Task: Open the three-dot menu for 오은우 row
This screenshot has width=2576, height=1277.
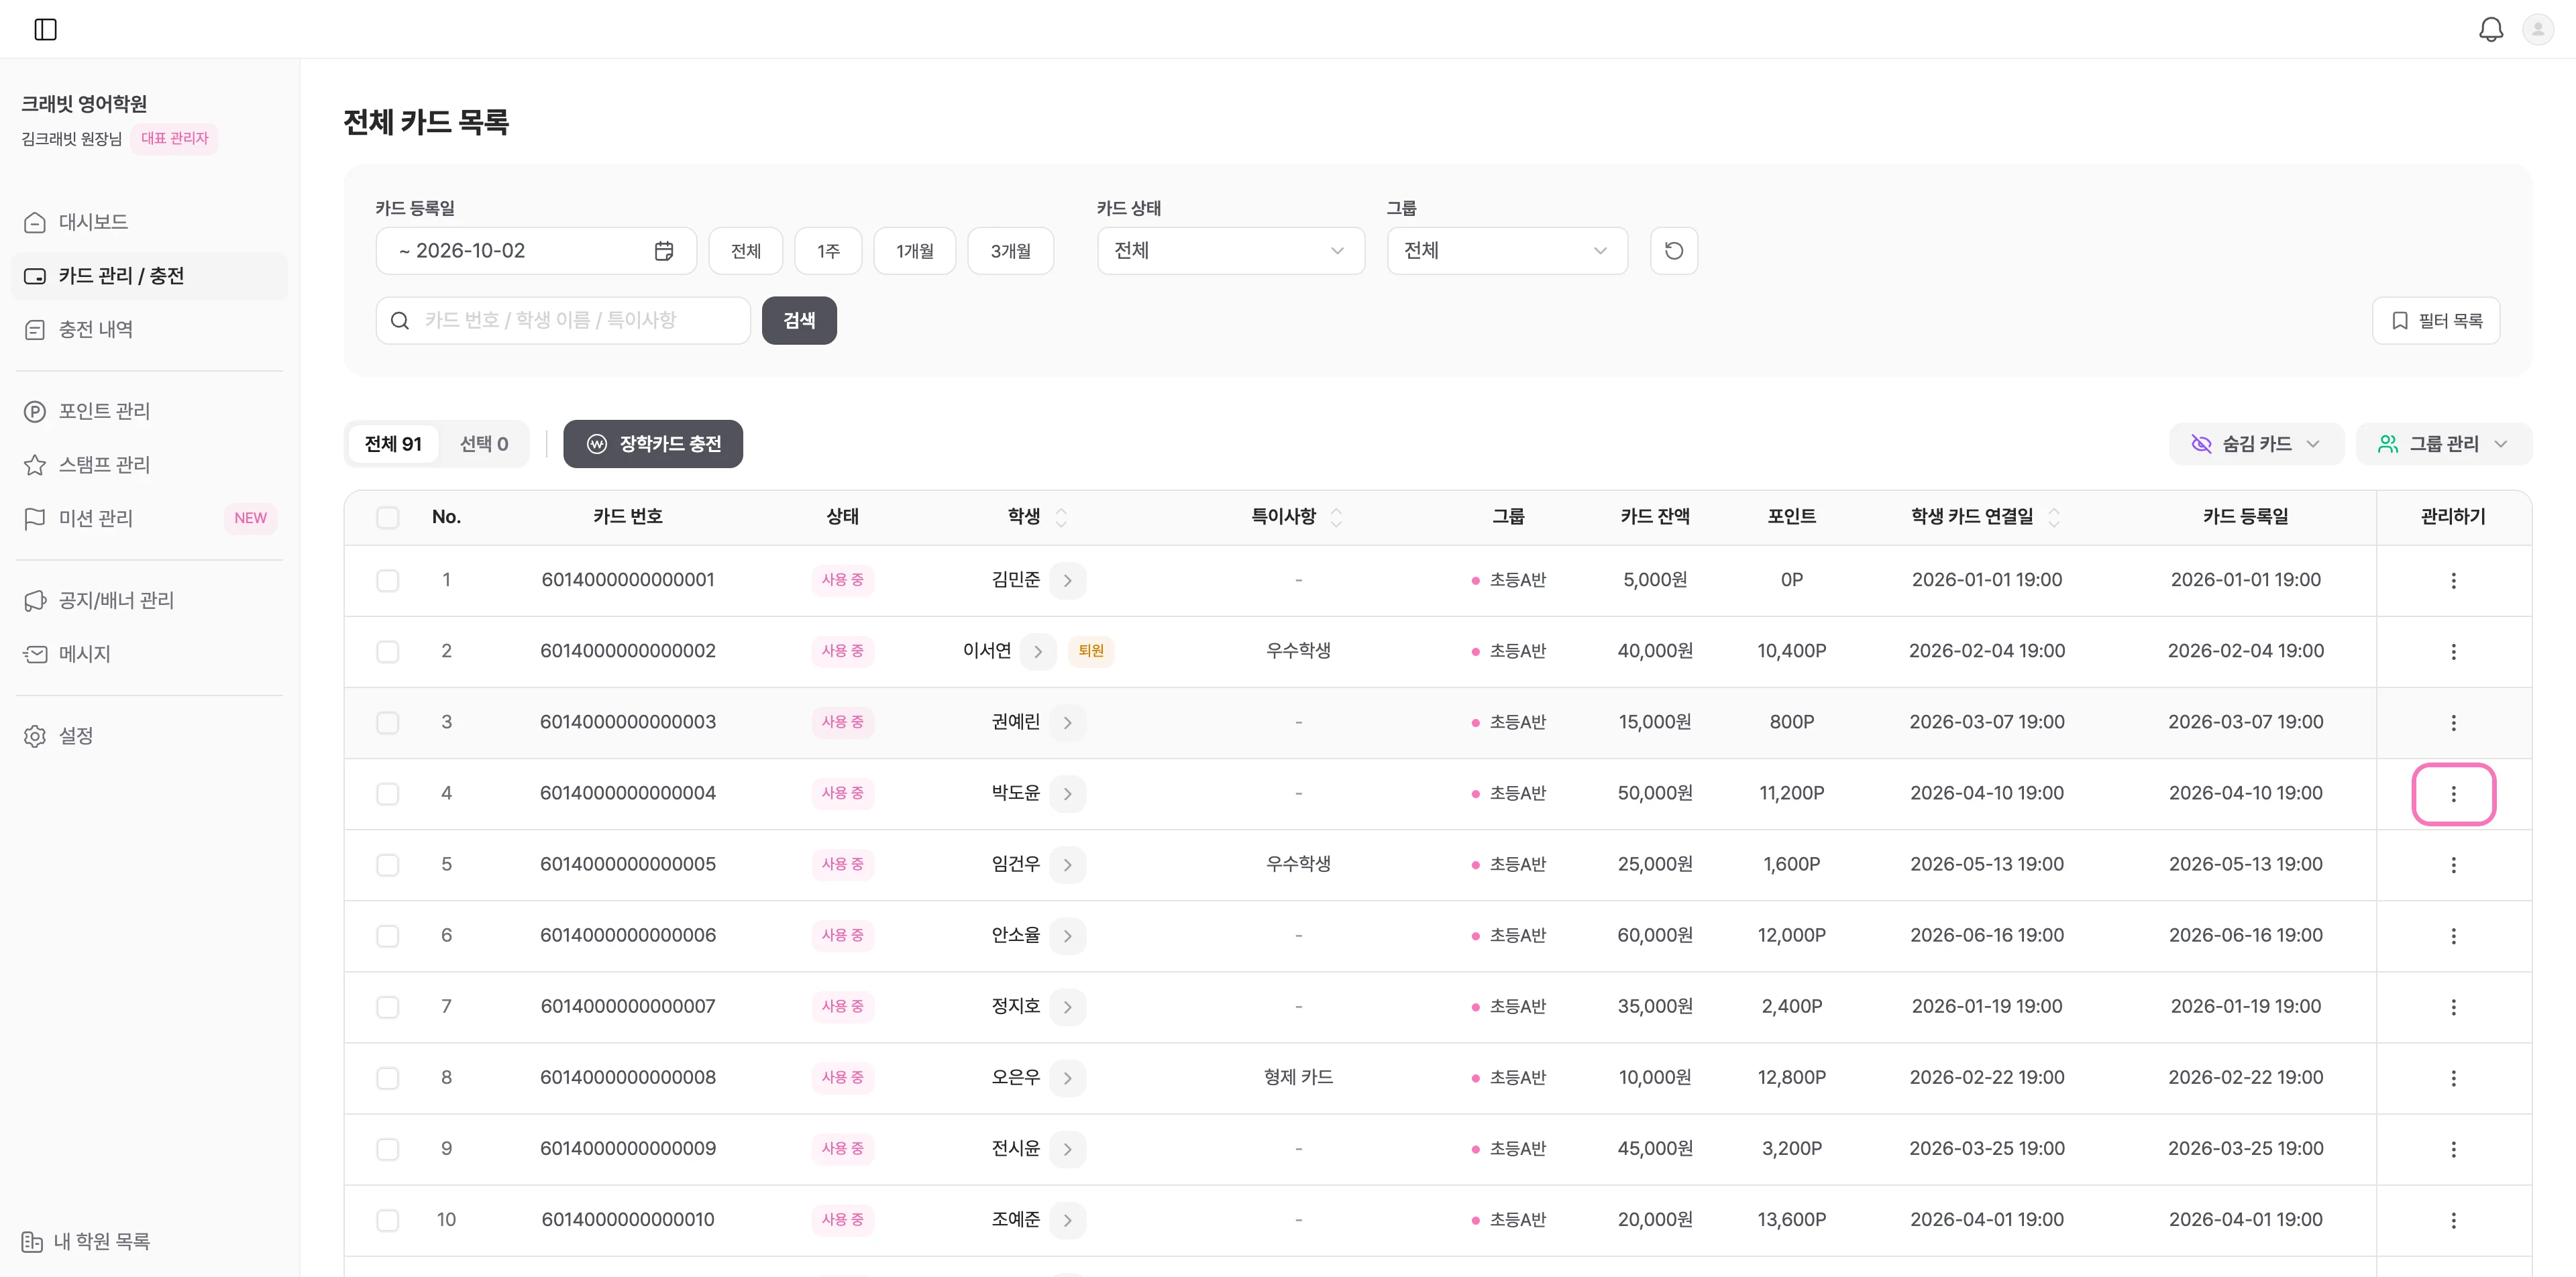Action: tap(2453, 1078)
